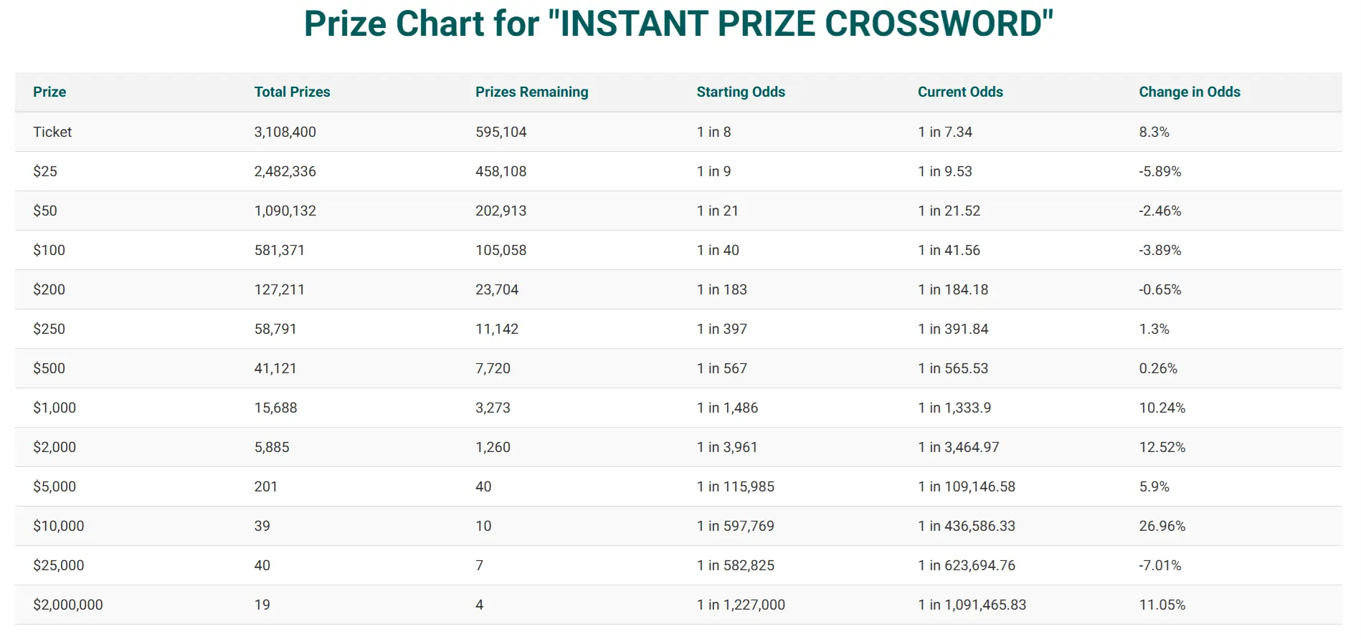Select the 1 in 109,146.58 current odds

[967, 486]
